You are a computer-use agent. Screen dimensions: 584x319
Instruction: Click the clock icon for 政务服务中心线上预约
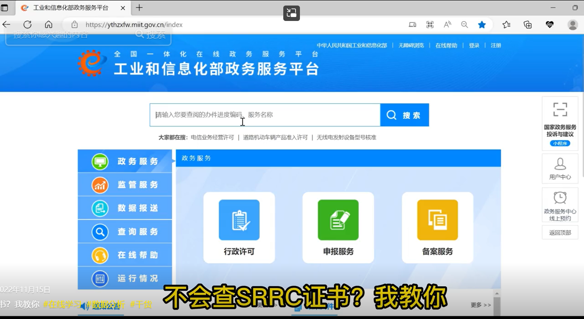(x=559, y=198)
